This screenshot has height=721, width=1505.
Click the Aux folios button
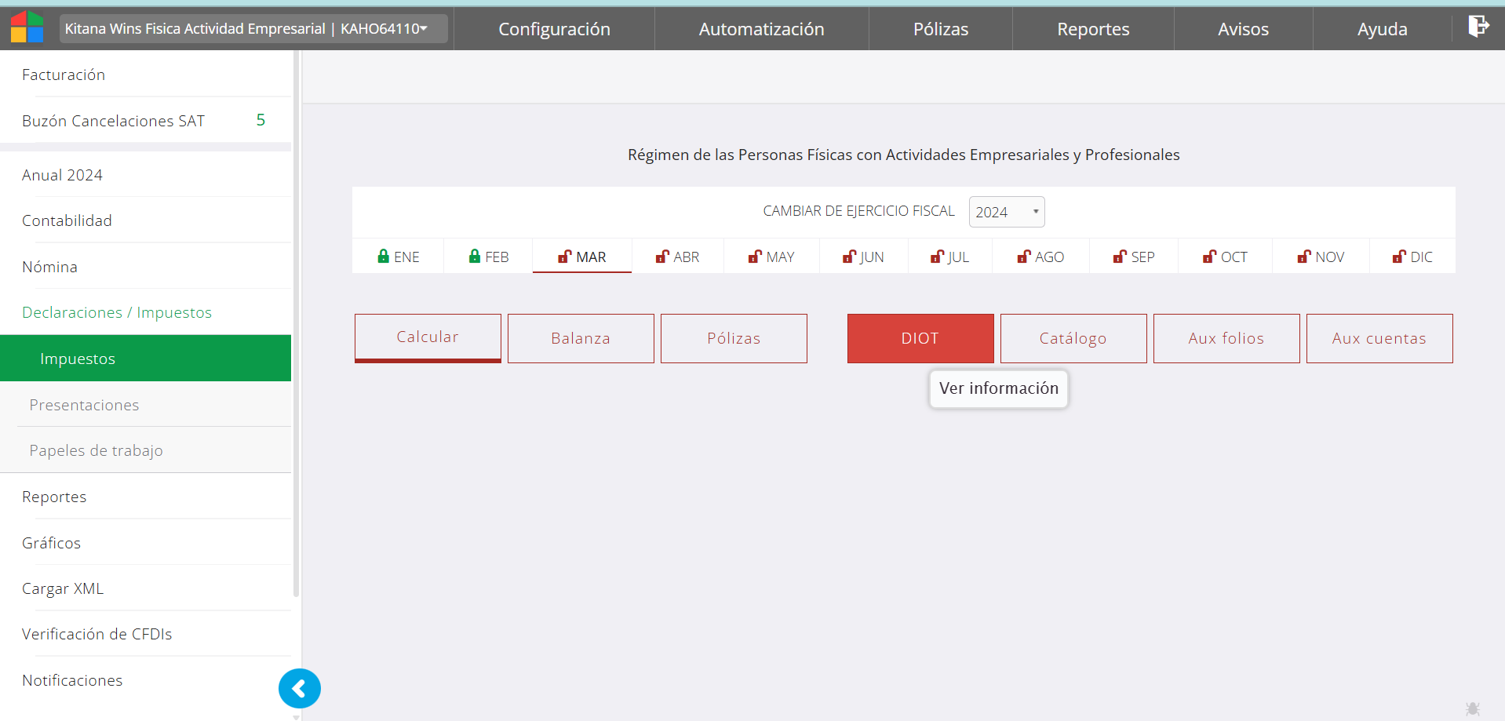(1226, 338)
